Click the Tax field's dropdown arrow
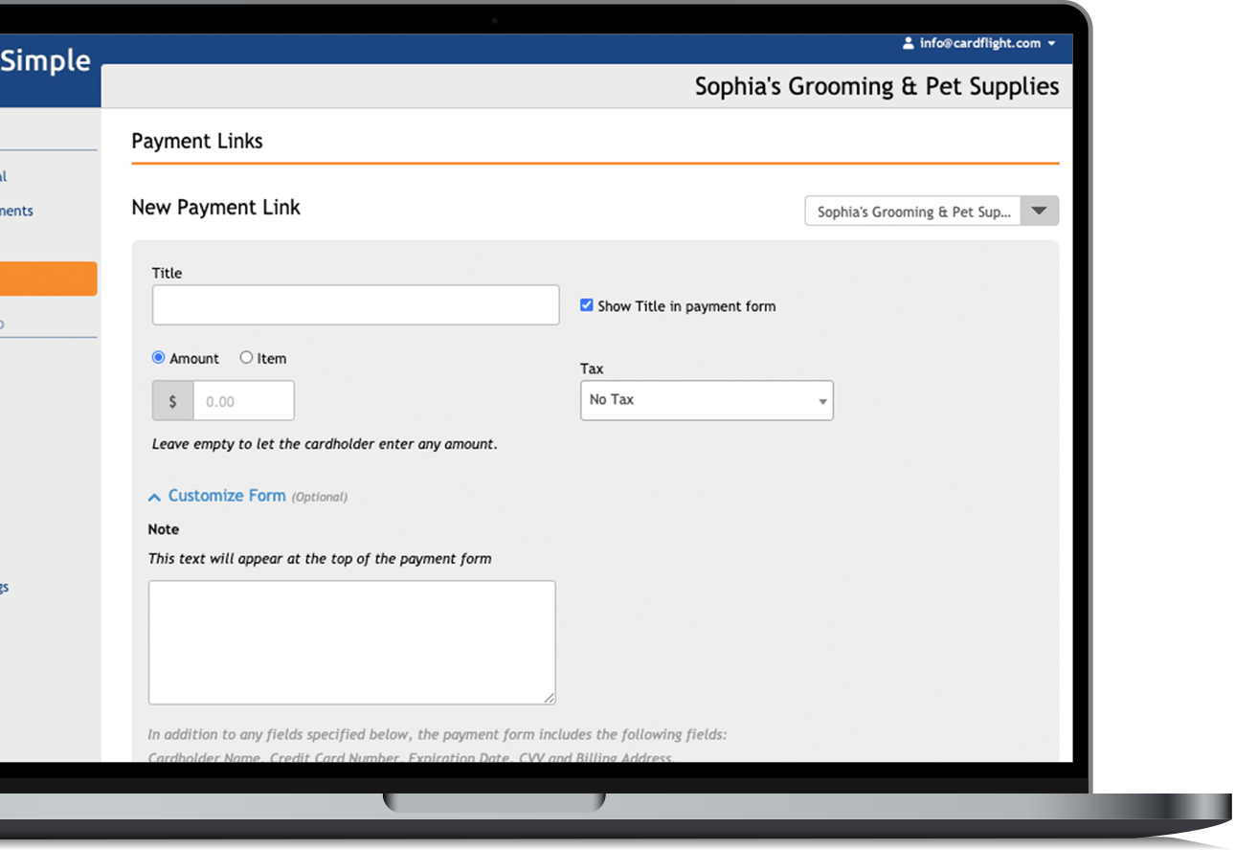The width and height of the screenshot is (1235, 850). coord(821,400)
